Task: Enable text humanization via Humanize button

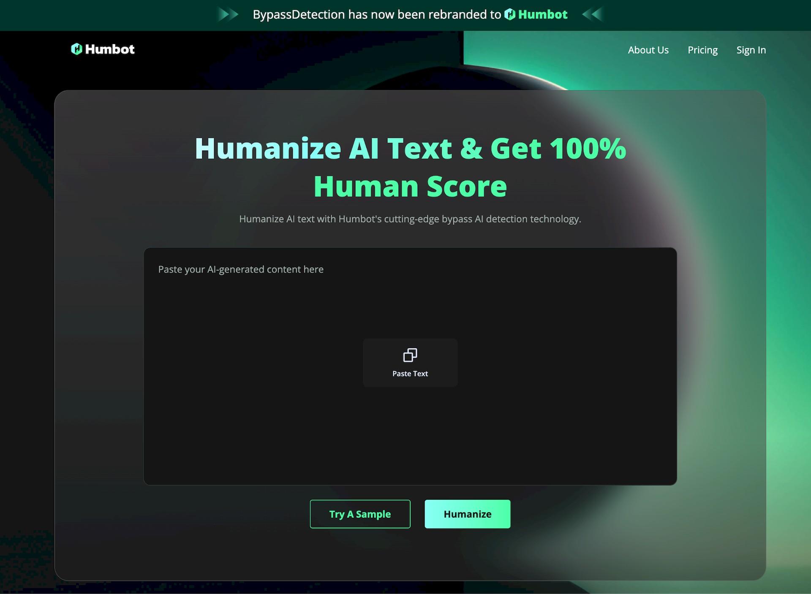Action: coord(467,513)
